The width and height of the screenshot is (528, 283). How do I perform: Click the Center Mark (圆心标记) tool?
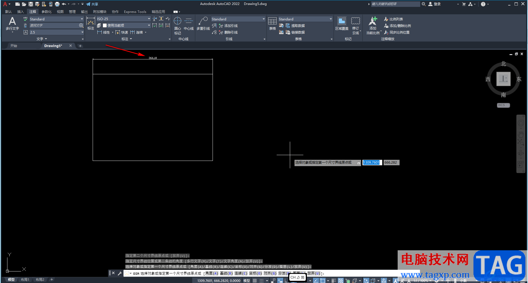tap(178, 26)
